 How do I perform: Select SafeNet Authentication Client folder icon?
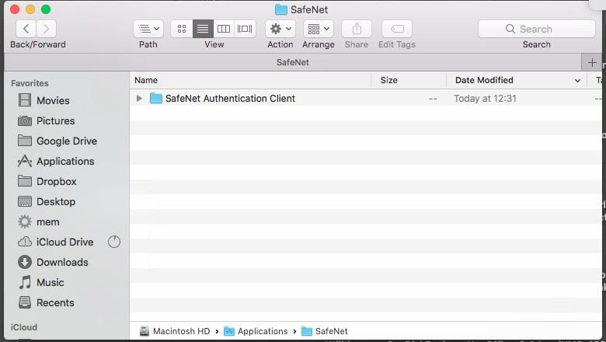155,98
